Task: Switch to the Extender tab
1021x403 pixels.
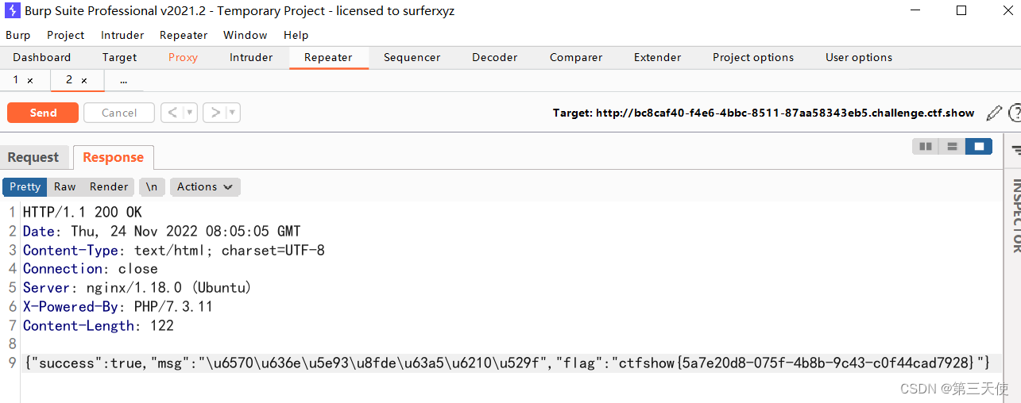Action: pyautogui.click(x=657, y=57)
